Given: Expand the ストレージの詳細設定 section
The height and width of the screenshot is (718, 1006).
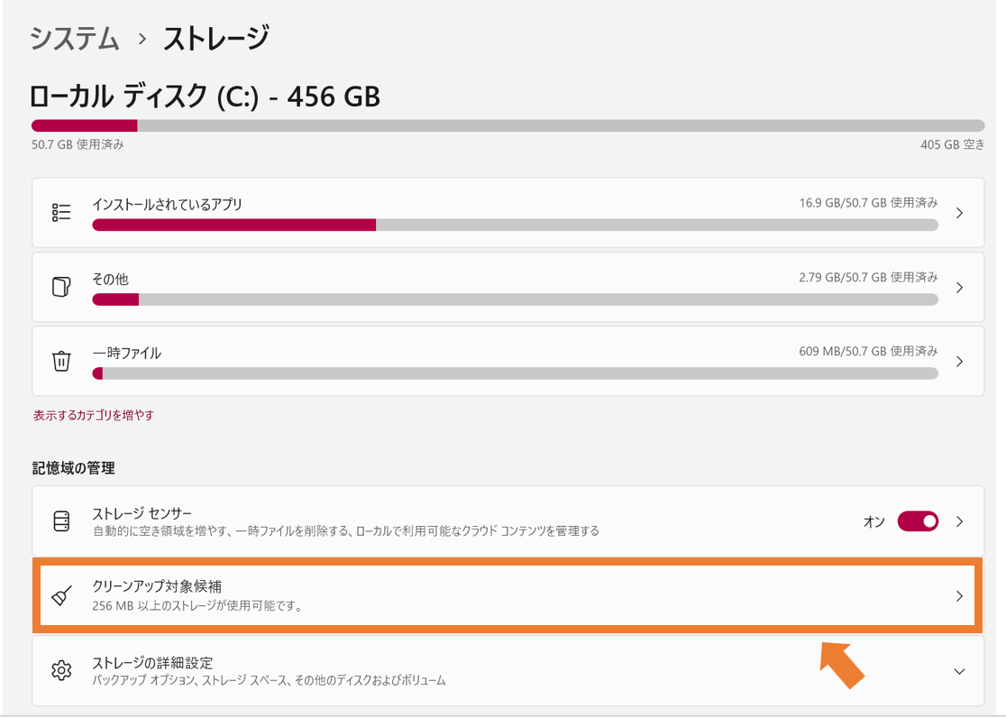Looking at the screenshot, I should coord(958,671).
